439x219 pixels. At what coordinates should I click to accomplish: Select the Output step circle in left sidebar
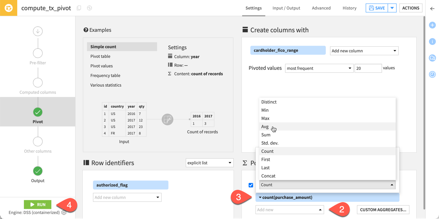click(37, 171)
